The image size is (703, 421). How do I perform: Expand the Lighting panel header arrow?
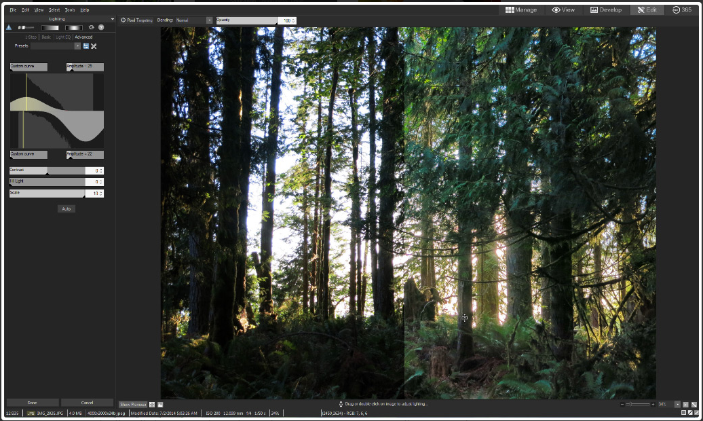tap(112, 19)
